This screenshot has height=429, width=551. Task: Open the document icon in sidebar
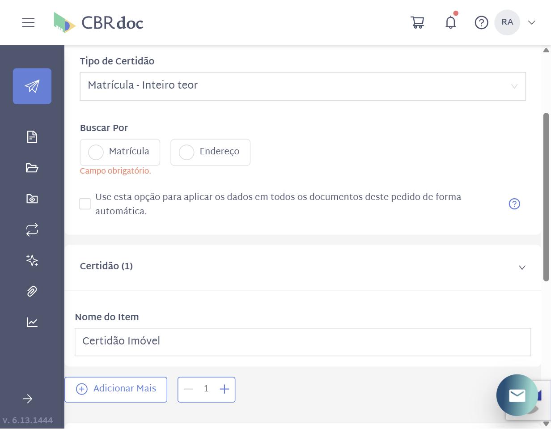tap(32, 137)
